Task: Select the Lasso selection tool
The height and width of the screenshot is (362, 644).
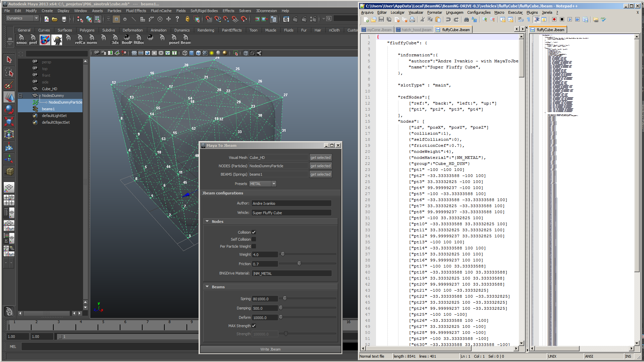Action: click(9, 72)
